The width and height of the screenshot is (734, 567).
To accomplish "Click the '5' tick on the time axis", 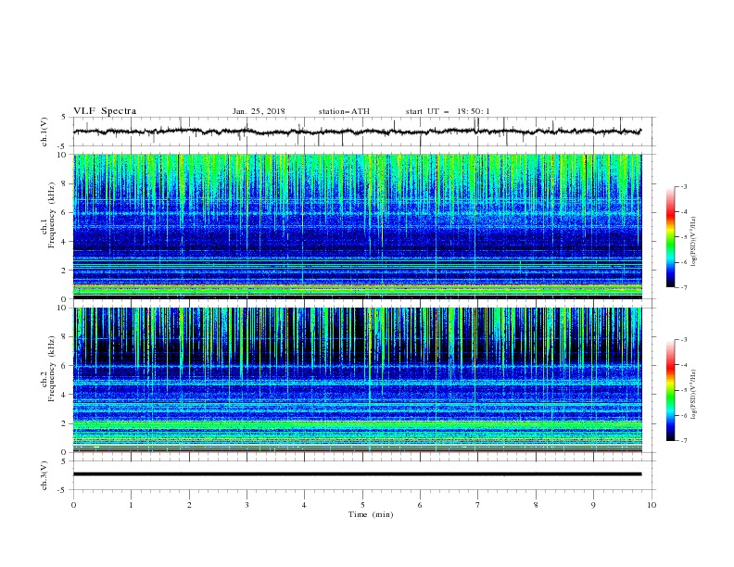I will [362, 505].
